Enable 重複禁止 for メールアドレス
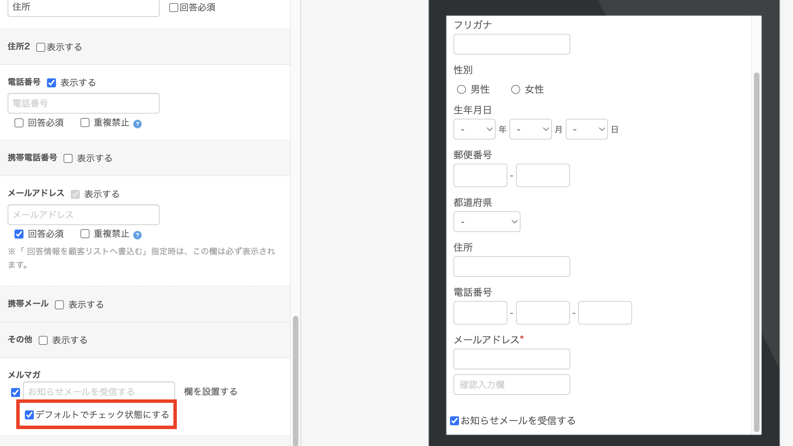Image resolution: width=793 pixels, height=446 pixels. pos(85,234)
